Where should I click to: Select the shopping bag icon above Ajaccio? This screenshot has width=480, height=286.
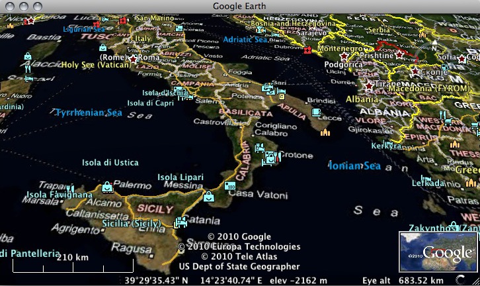coord(28,56)
